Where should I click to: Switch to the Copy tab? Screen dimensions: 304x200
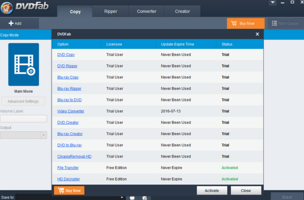tap(75, 12)
